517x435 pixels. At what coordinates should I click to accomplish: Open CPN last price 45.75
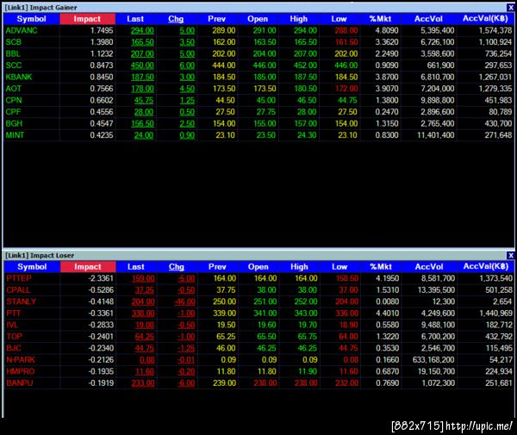[144, 100]
